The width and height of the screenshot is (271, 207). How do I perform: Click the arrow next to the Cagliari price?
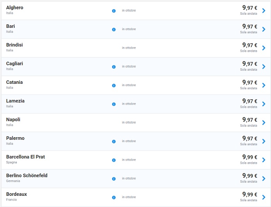(x=264, y=66)
